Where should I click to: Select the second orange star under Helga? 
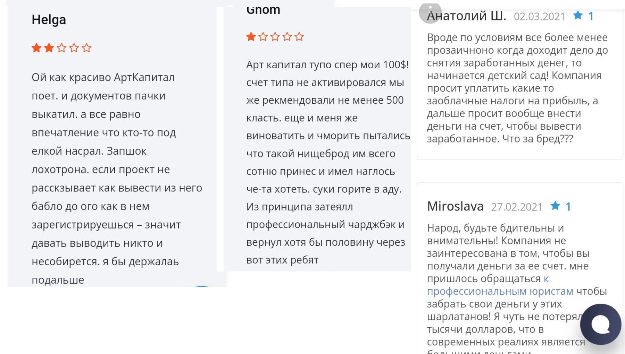click(49, 48)
